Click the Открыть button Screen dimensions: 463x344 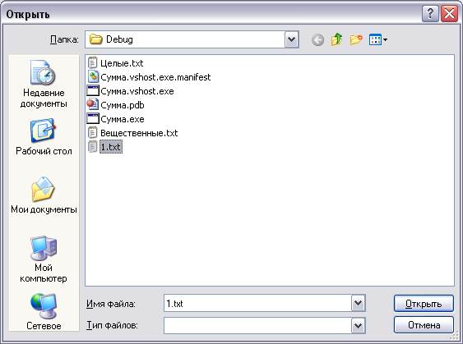[x=424, y=303]
